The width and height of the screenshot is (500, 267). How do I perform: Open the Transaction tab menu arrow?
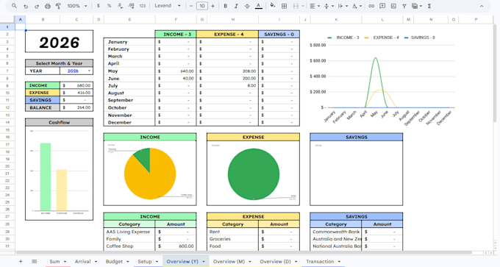(339, 262)
